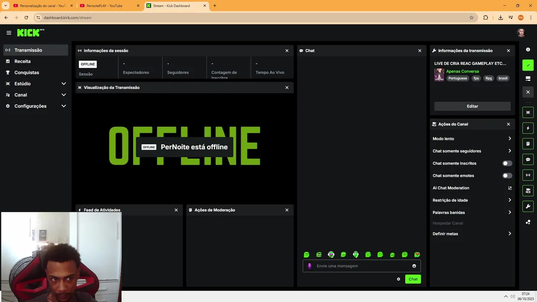Image resolution: width=537 pixels, height=302 pixels.
Task: Open chat settings gear icon
Action: [399, 279]
